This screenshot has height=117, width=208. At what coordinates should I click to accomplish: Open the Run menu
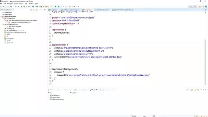point(26,4)
